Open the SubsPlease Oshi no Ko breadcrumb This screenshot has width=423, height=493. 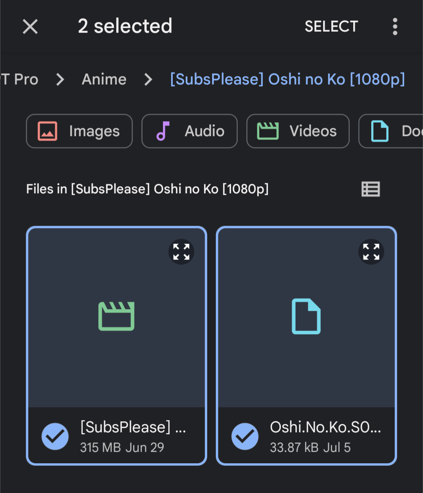288,79
